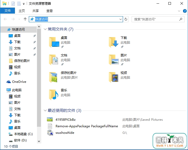
Task: Refresh the current folder view
Action: [126, 19]
